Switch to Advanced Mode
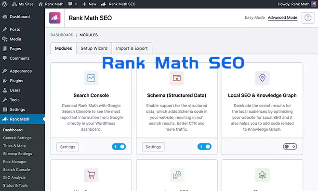 pyautogui.click(x=282, y=18)
